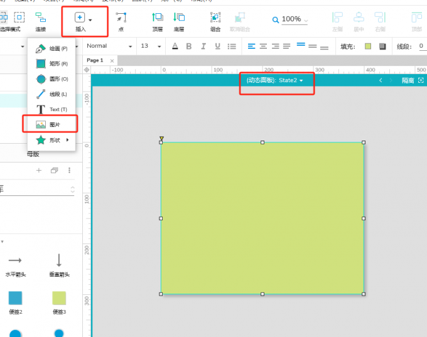This screenshot has height=337, width=427.
Task: Click the fit-view icon next to 隔离
Action: (x=421, y=80)
